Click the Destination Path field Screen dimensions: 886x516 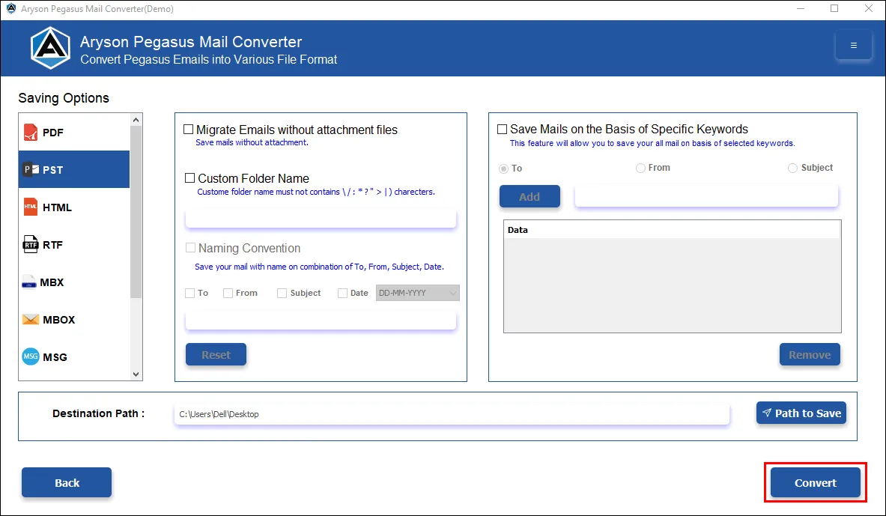tap(452, 413)
